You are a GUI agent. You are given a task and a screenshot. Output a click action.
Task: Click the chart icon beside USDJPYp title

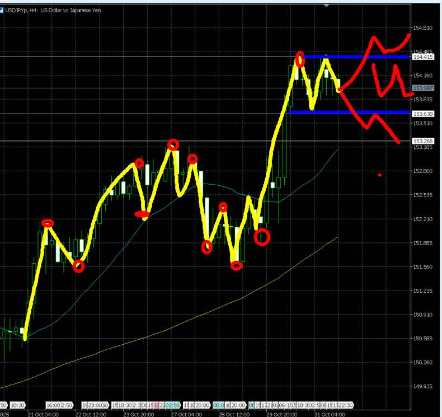[2, 10]
